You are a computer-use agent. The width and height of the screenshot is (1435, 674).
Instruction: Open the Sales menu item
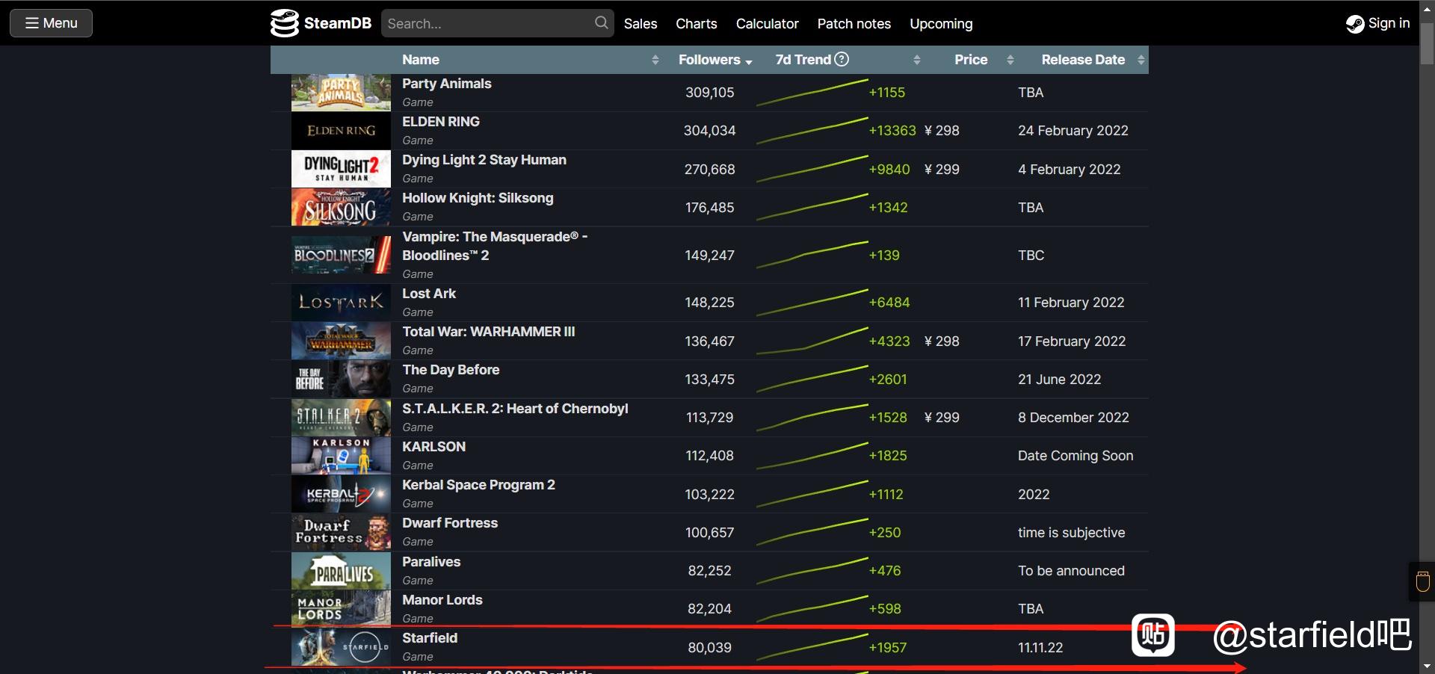(641, 24)
